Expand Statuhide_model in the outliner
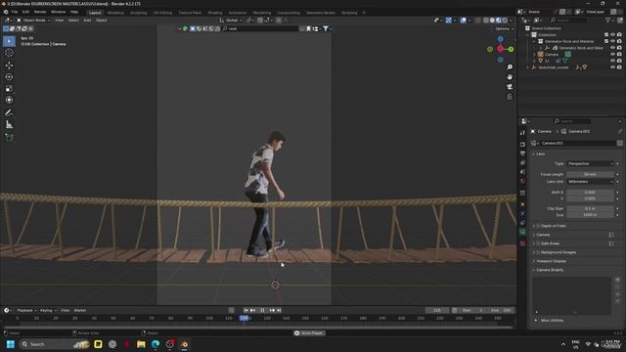 (528, 67)
